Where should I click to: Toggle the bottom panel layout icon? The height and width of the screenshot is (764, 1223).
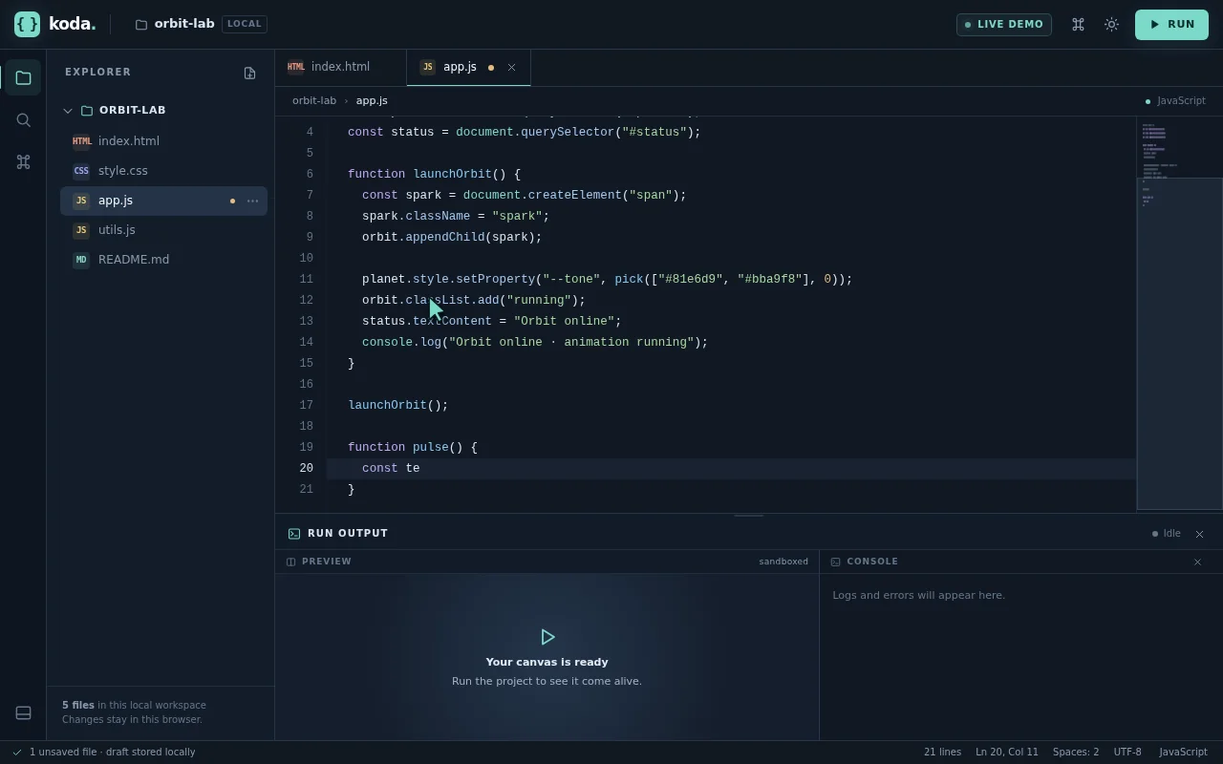[23, 712]
